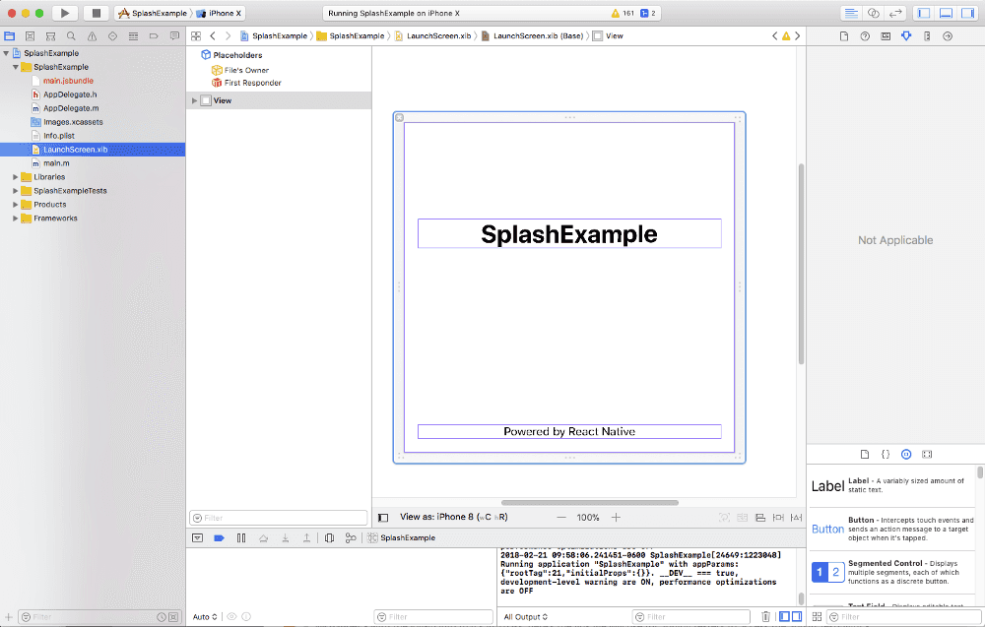Open the 161 warnings indicator in activity bar
Screen dimensions: 985x627
[623, 13]
